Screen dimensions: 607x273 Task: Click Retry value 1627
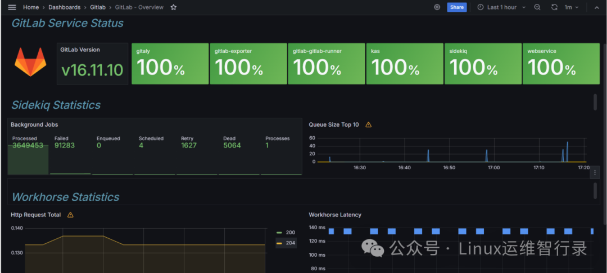(x=189, y=146)
